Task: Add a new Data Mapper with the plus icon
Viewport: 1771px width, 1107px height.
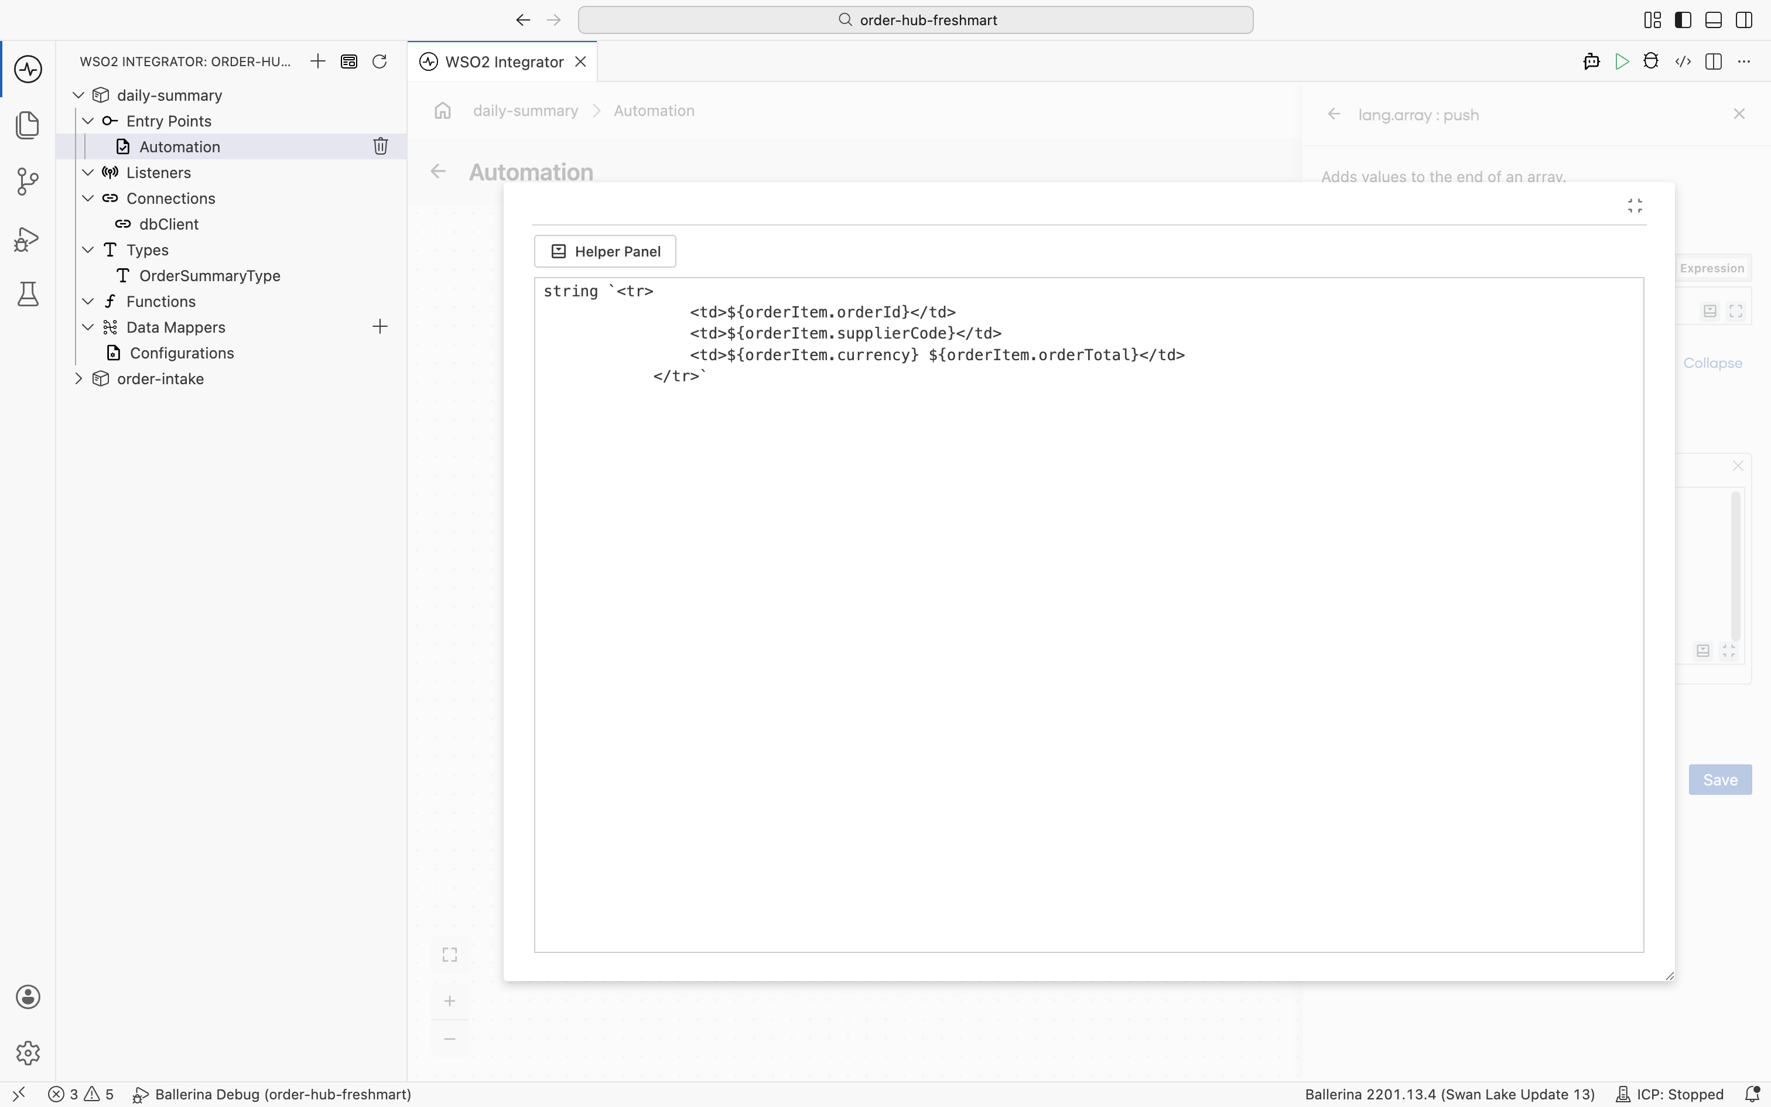Action: 380,327
